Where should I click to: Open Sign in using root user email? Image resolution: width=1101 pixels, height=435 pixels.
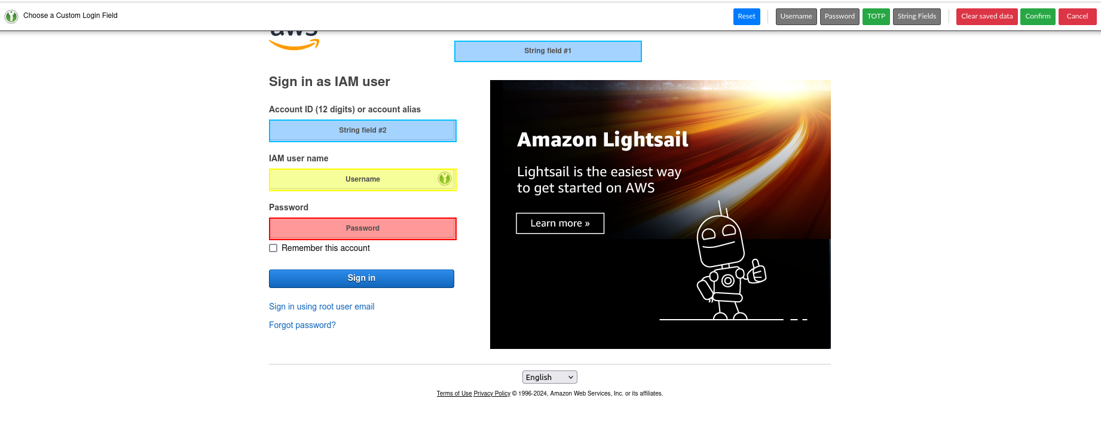click(322, 307)
